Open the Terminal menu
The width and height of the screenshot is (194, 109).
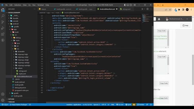[x=41, y=5]
